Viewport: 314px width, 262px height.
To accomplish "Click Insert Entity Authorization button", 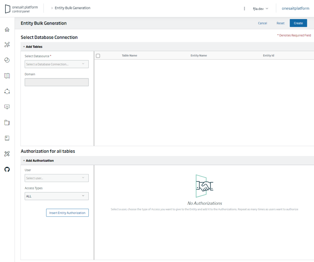I will point(67,213).
